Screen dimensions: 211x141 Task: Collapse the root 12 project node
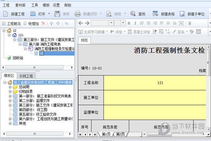coord(4,31)
